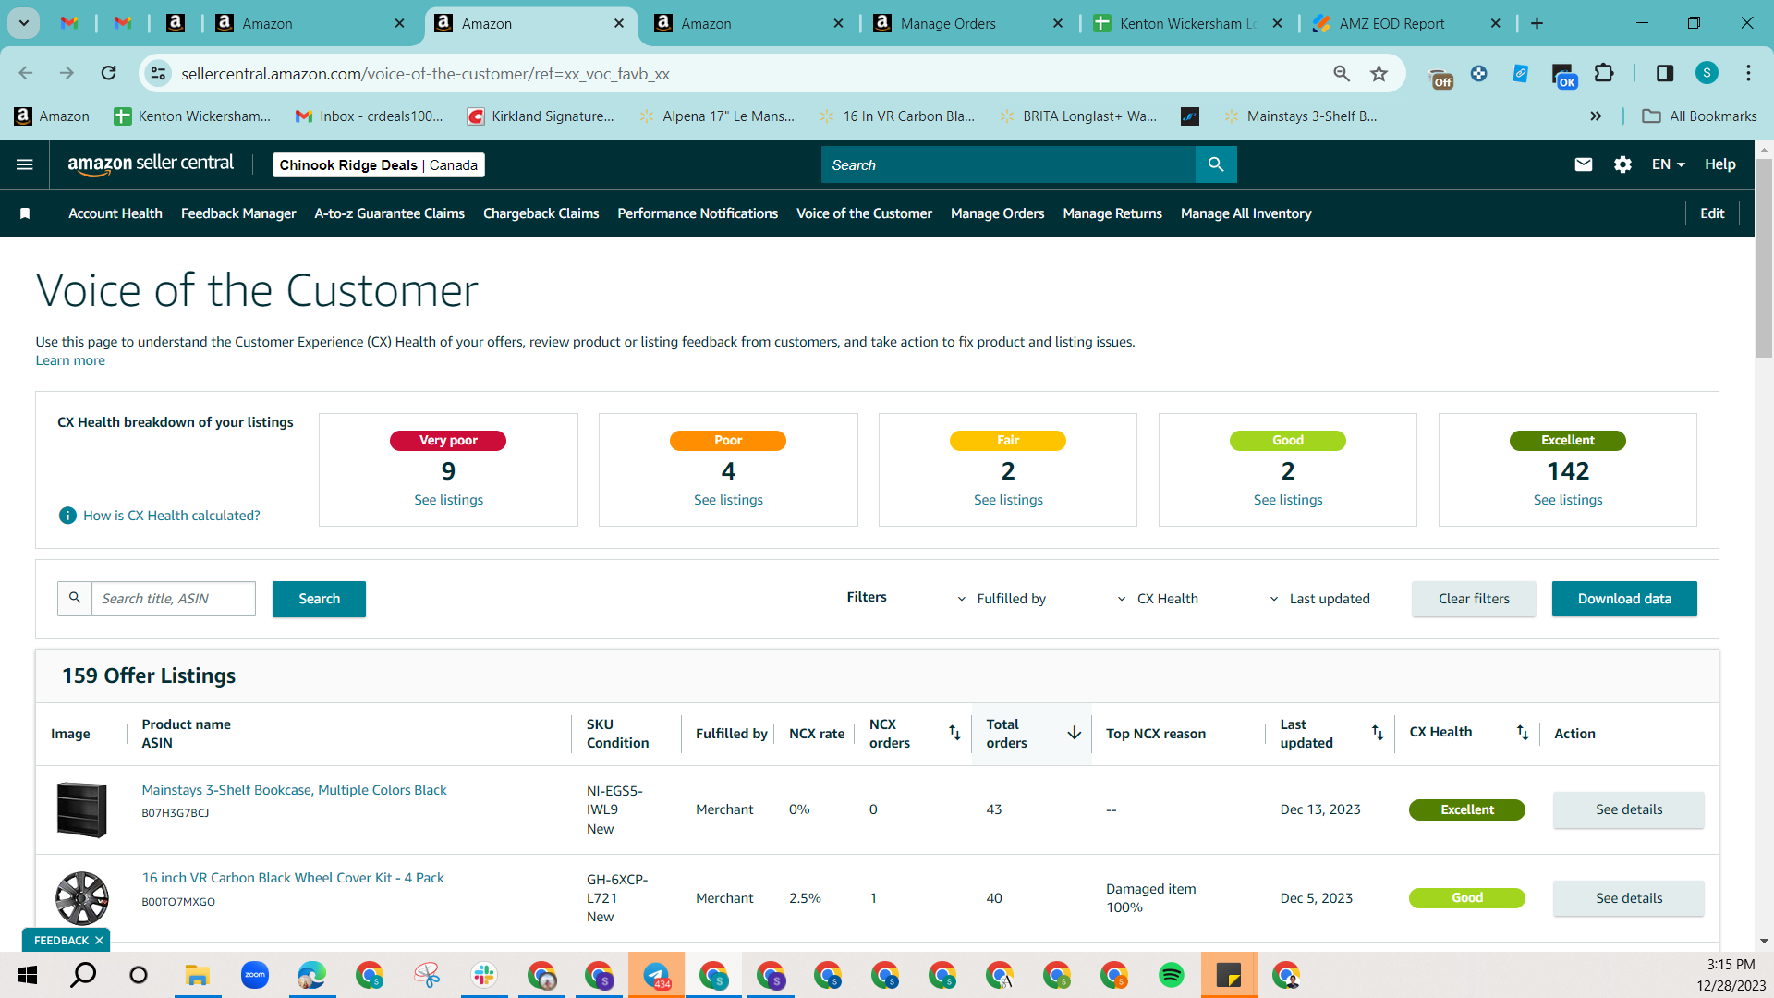Open the Chrome three-dot menu
1774x998 pixels.
[x=1748, y=73]
